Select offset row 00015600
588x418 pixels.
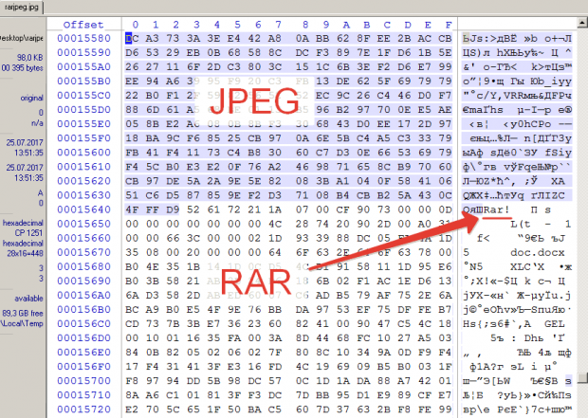click(84, 153)
